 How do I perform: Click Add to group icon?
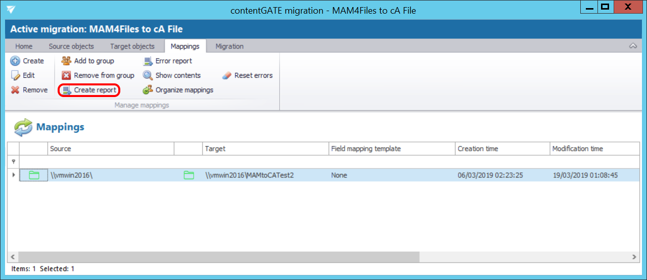point(66,61)
